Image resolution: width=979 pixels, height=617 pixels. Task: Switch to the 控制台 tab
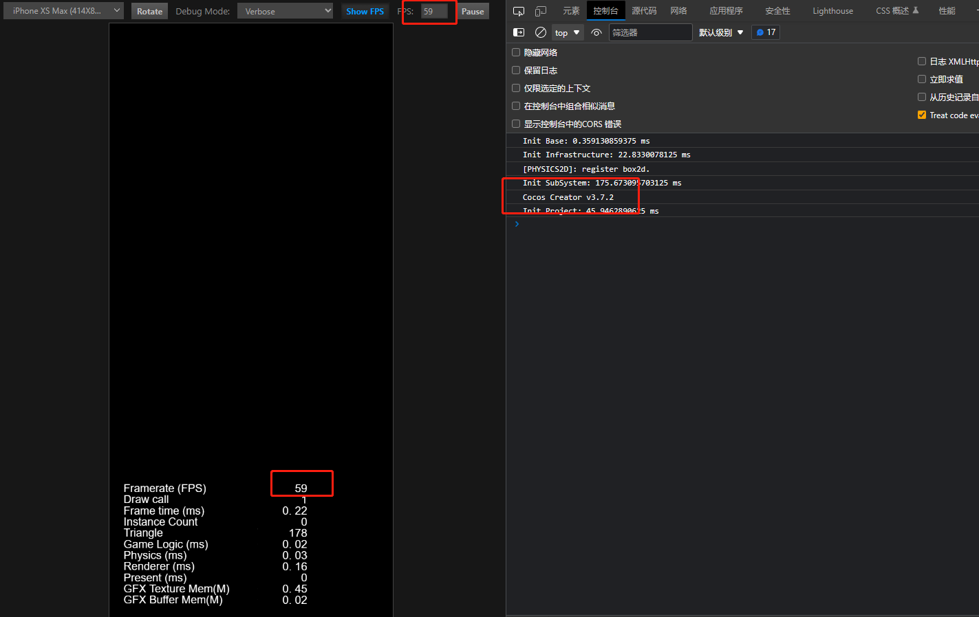(605, 11)
